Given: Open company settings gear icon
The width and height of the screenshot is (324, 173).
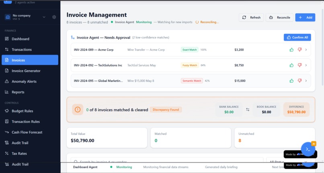Looking at the screenshot, I should click(54, 17).
